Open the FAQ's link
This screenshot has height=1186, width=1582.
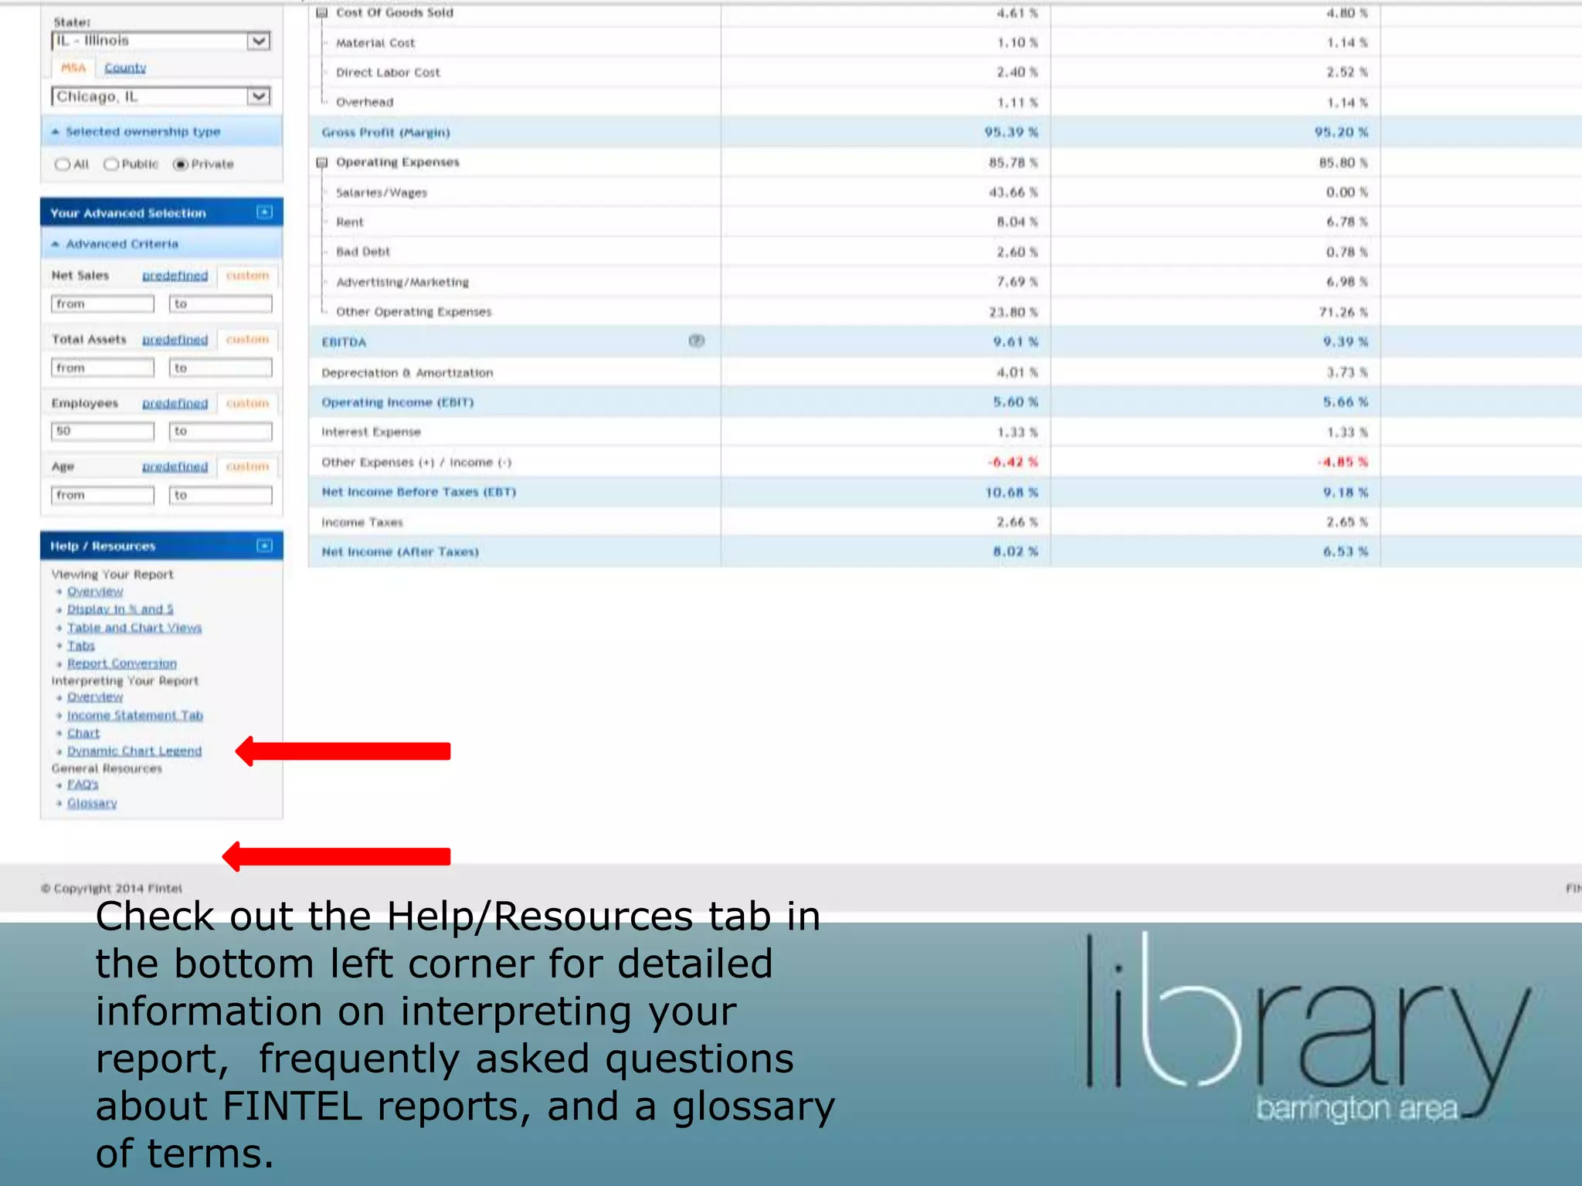82,785
